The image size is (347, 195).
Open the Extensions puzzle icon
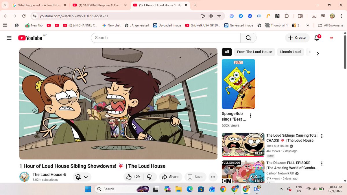coord(287,16)
